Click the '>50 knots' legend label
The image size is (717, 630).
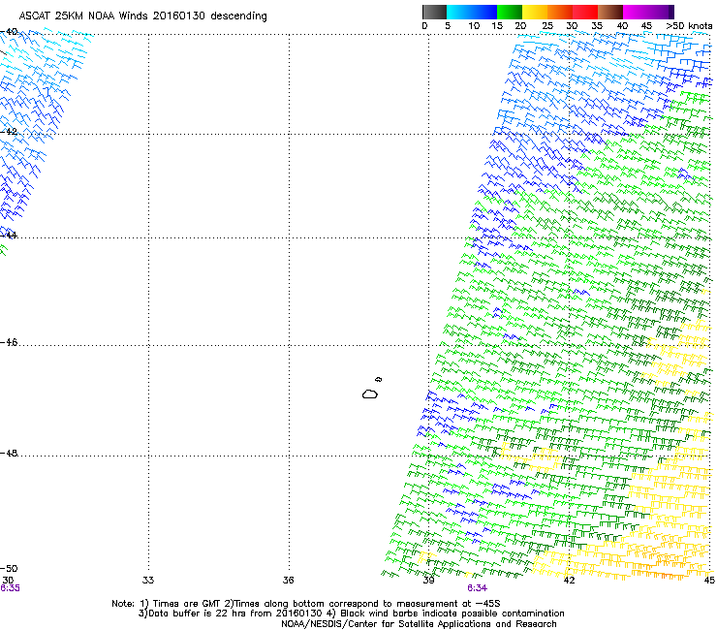(x=689, y=26)
